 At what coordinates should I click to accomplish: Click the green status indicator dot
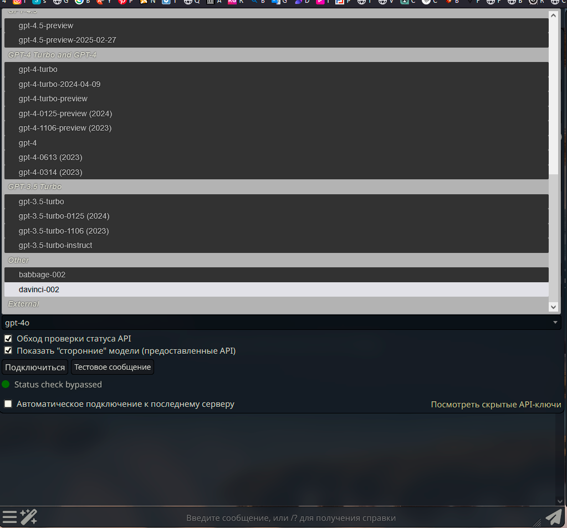click(6, 384)
